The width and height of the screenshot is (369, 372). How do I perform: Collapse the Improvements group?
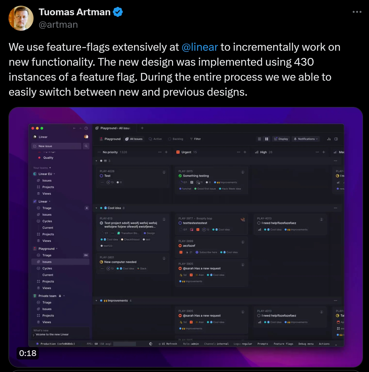click(96, 301)
